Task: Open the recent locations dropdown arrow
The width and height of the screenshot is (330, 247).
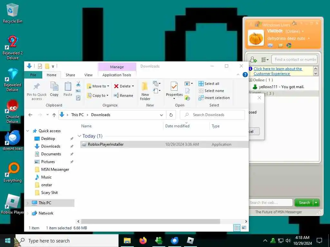Action: click(48, 115)
